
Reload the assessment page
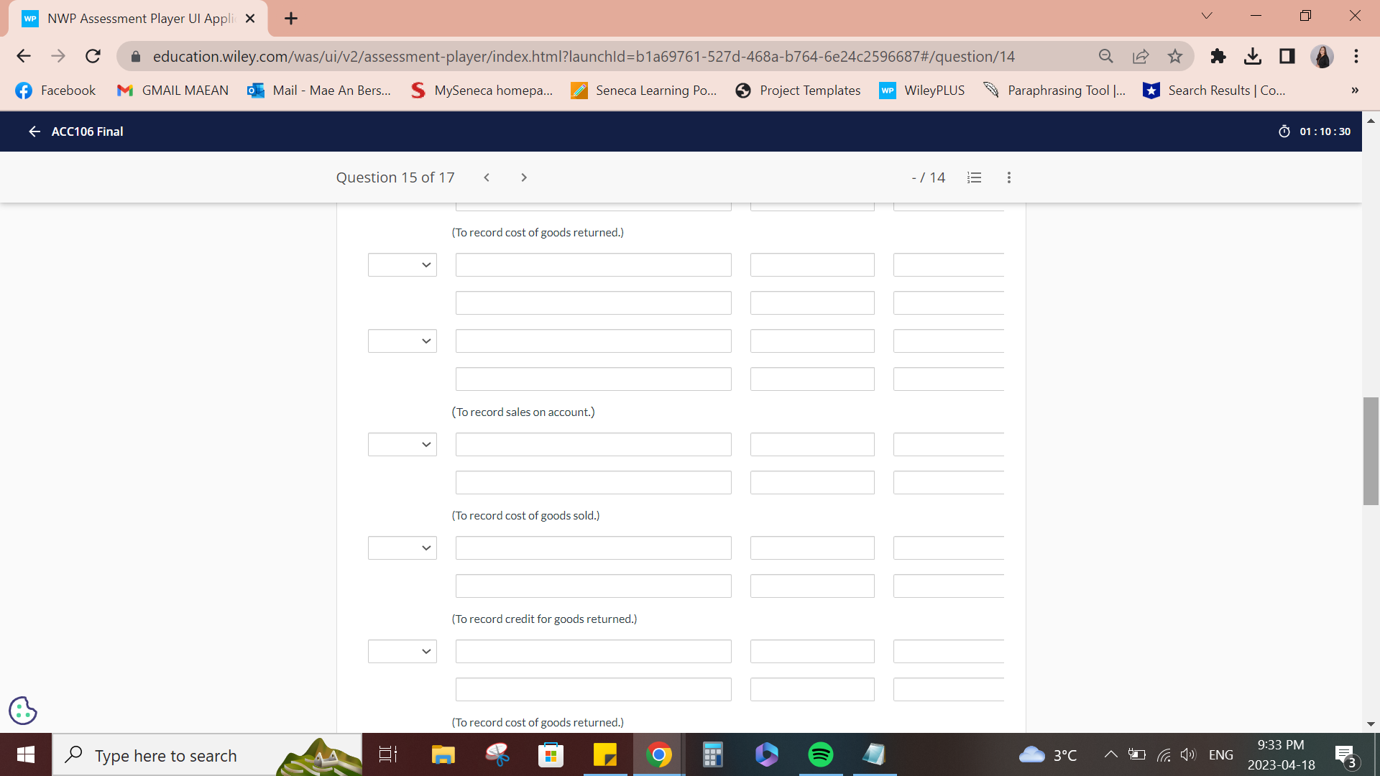[x=93, y=56]
